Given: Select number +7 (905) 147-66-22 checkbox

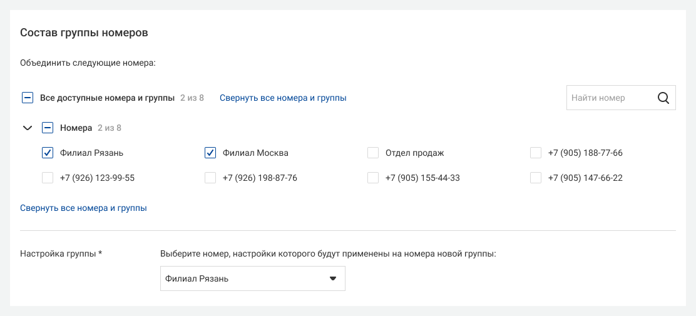Looking at the screenshot, I should (x=536, y=178).
